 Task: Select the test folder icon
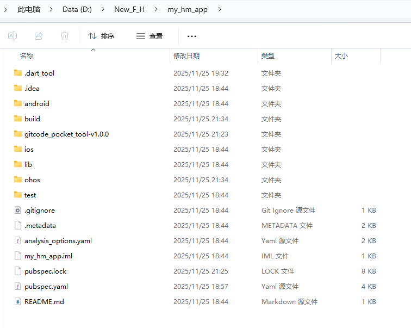[x=18, y=195]
